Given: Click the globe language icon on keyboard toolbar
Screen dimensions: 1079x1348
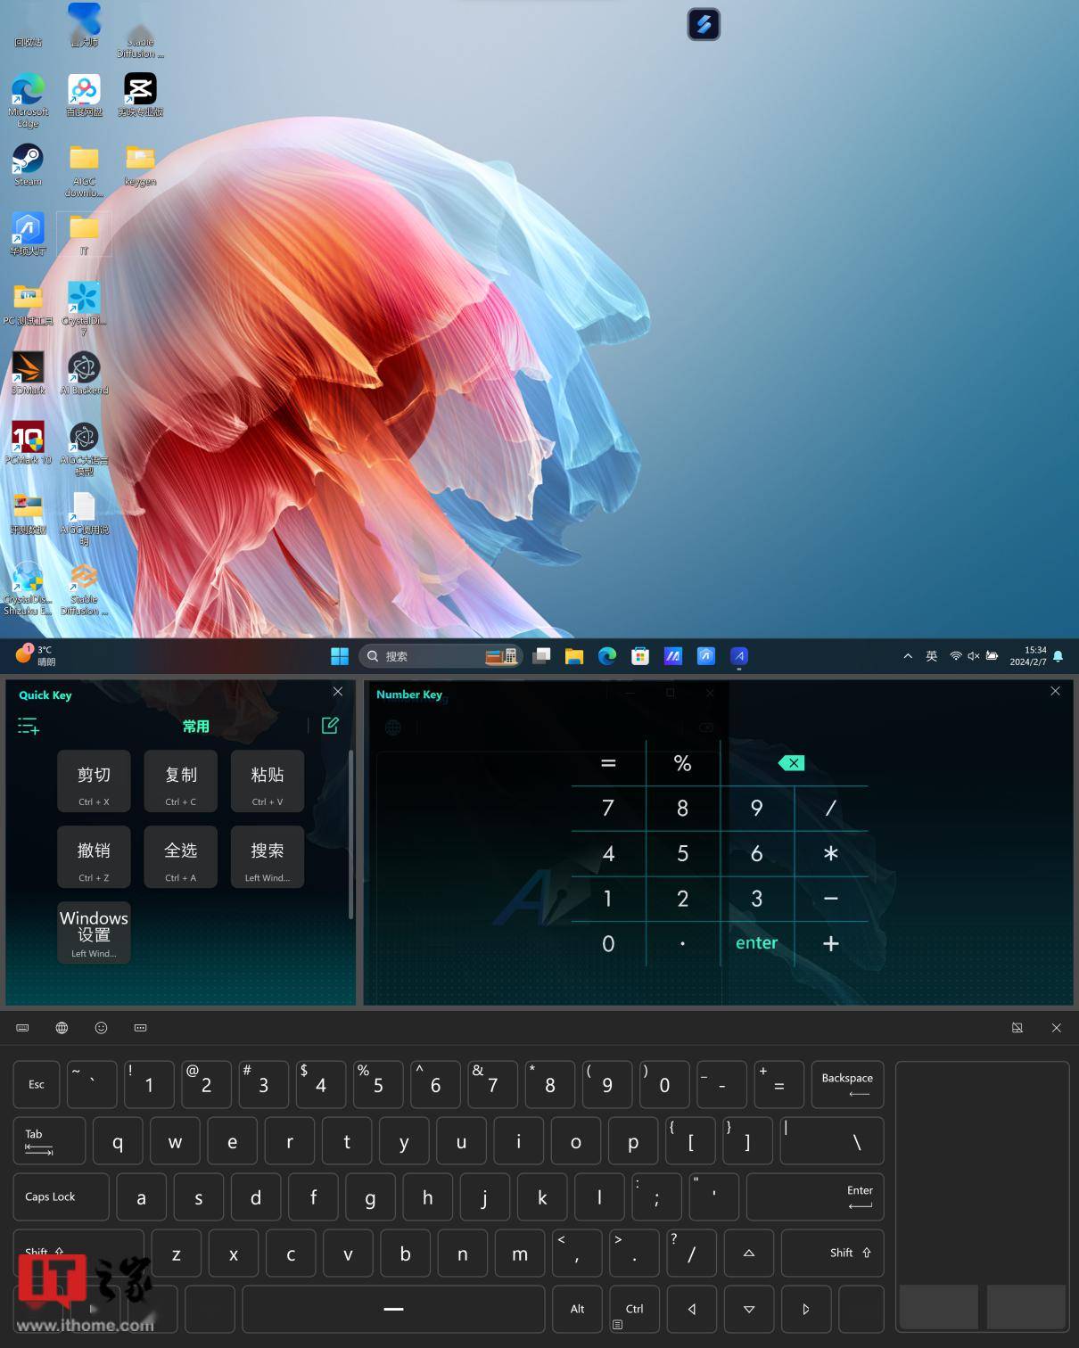Looking at the screenshot, I should (x=62, y=1028).
